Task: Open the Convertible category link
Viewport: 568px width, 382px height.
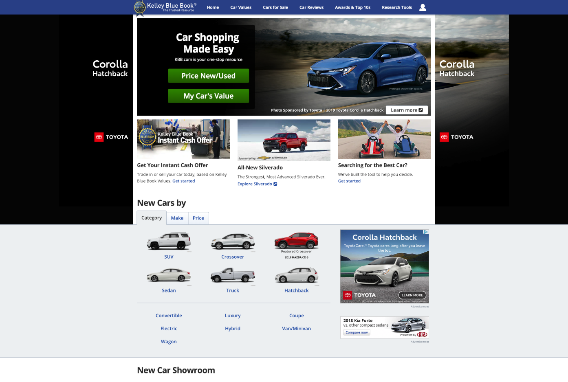Action: pos(169,316)
